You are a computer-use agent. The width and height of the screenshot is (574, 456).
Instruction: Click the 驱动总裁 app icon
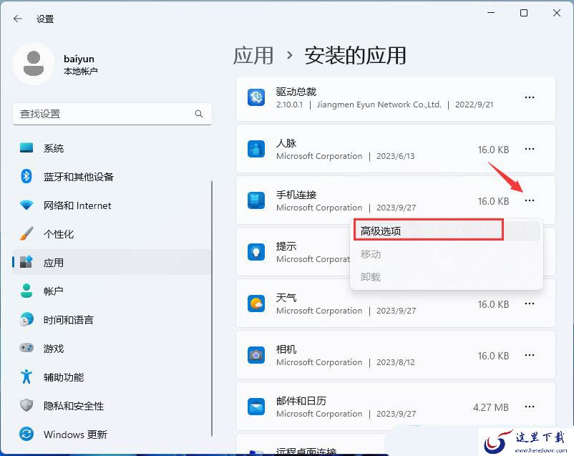point(256,97)
